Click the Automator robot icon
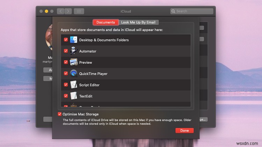The image size is (262, 147). [73, 51]
